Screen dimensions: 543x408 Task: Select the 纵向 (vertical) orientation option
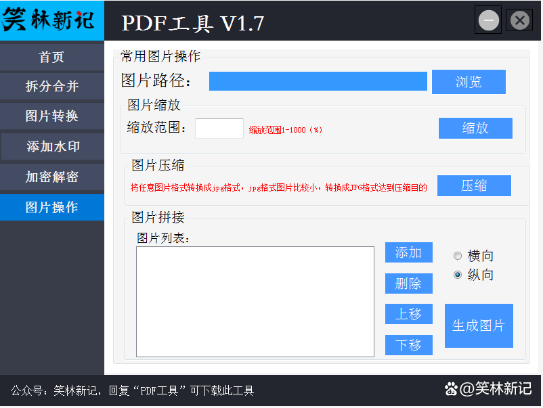[457, 275]
